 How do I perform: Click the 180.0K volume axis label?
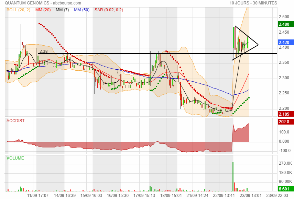point(285,173)
